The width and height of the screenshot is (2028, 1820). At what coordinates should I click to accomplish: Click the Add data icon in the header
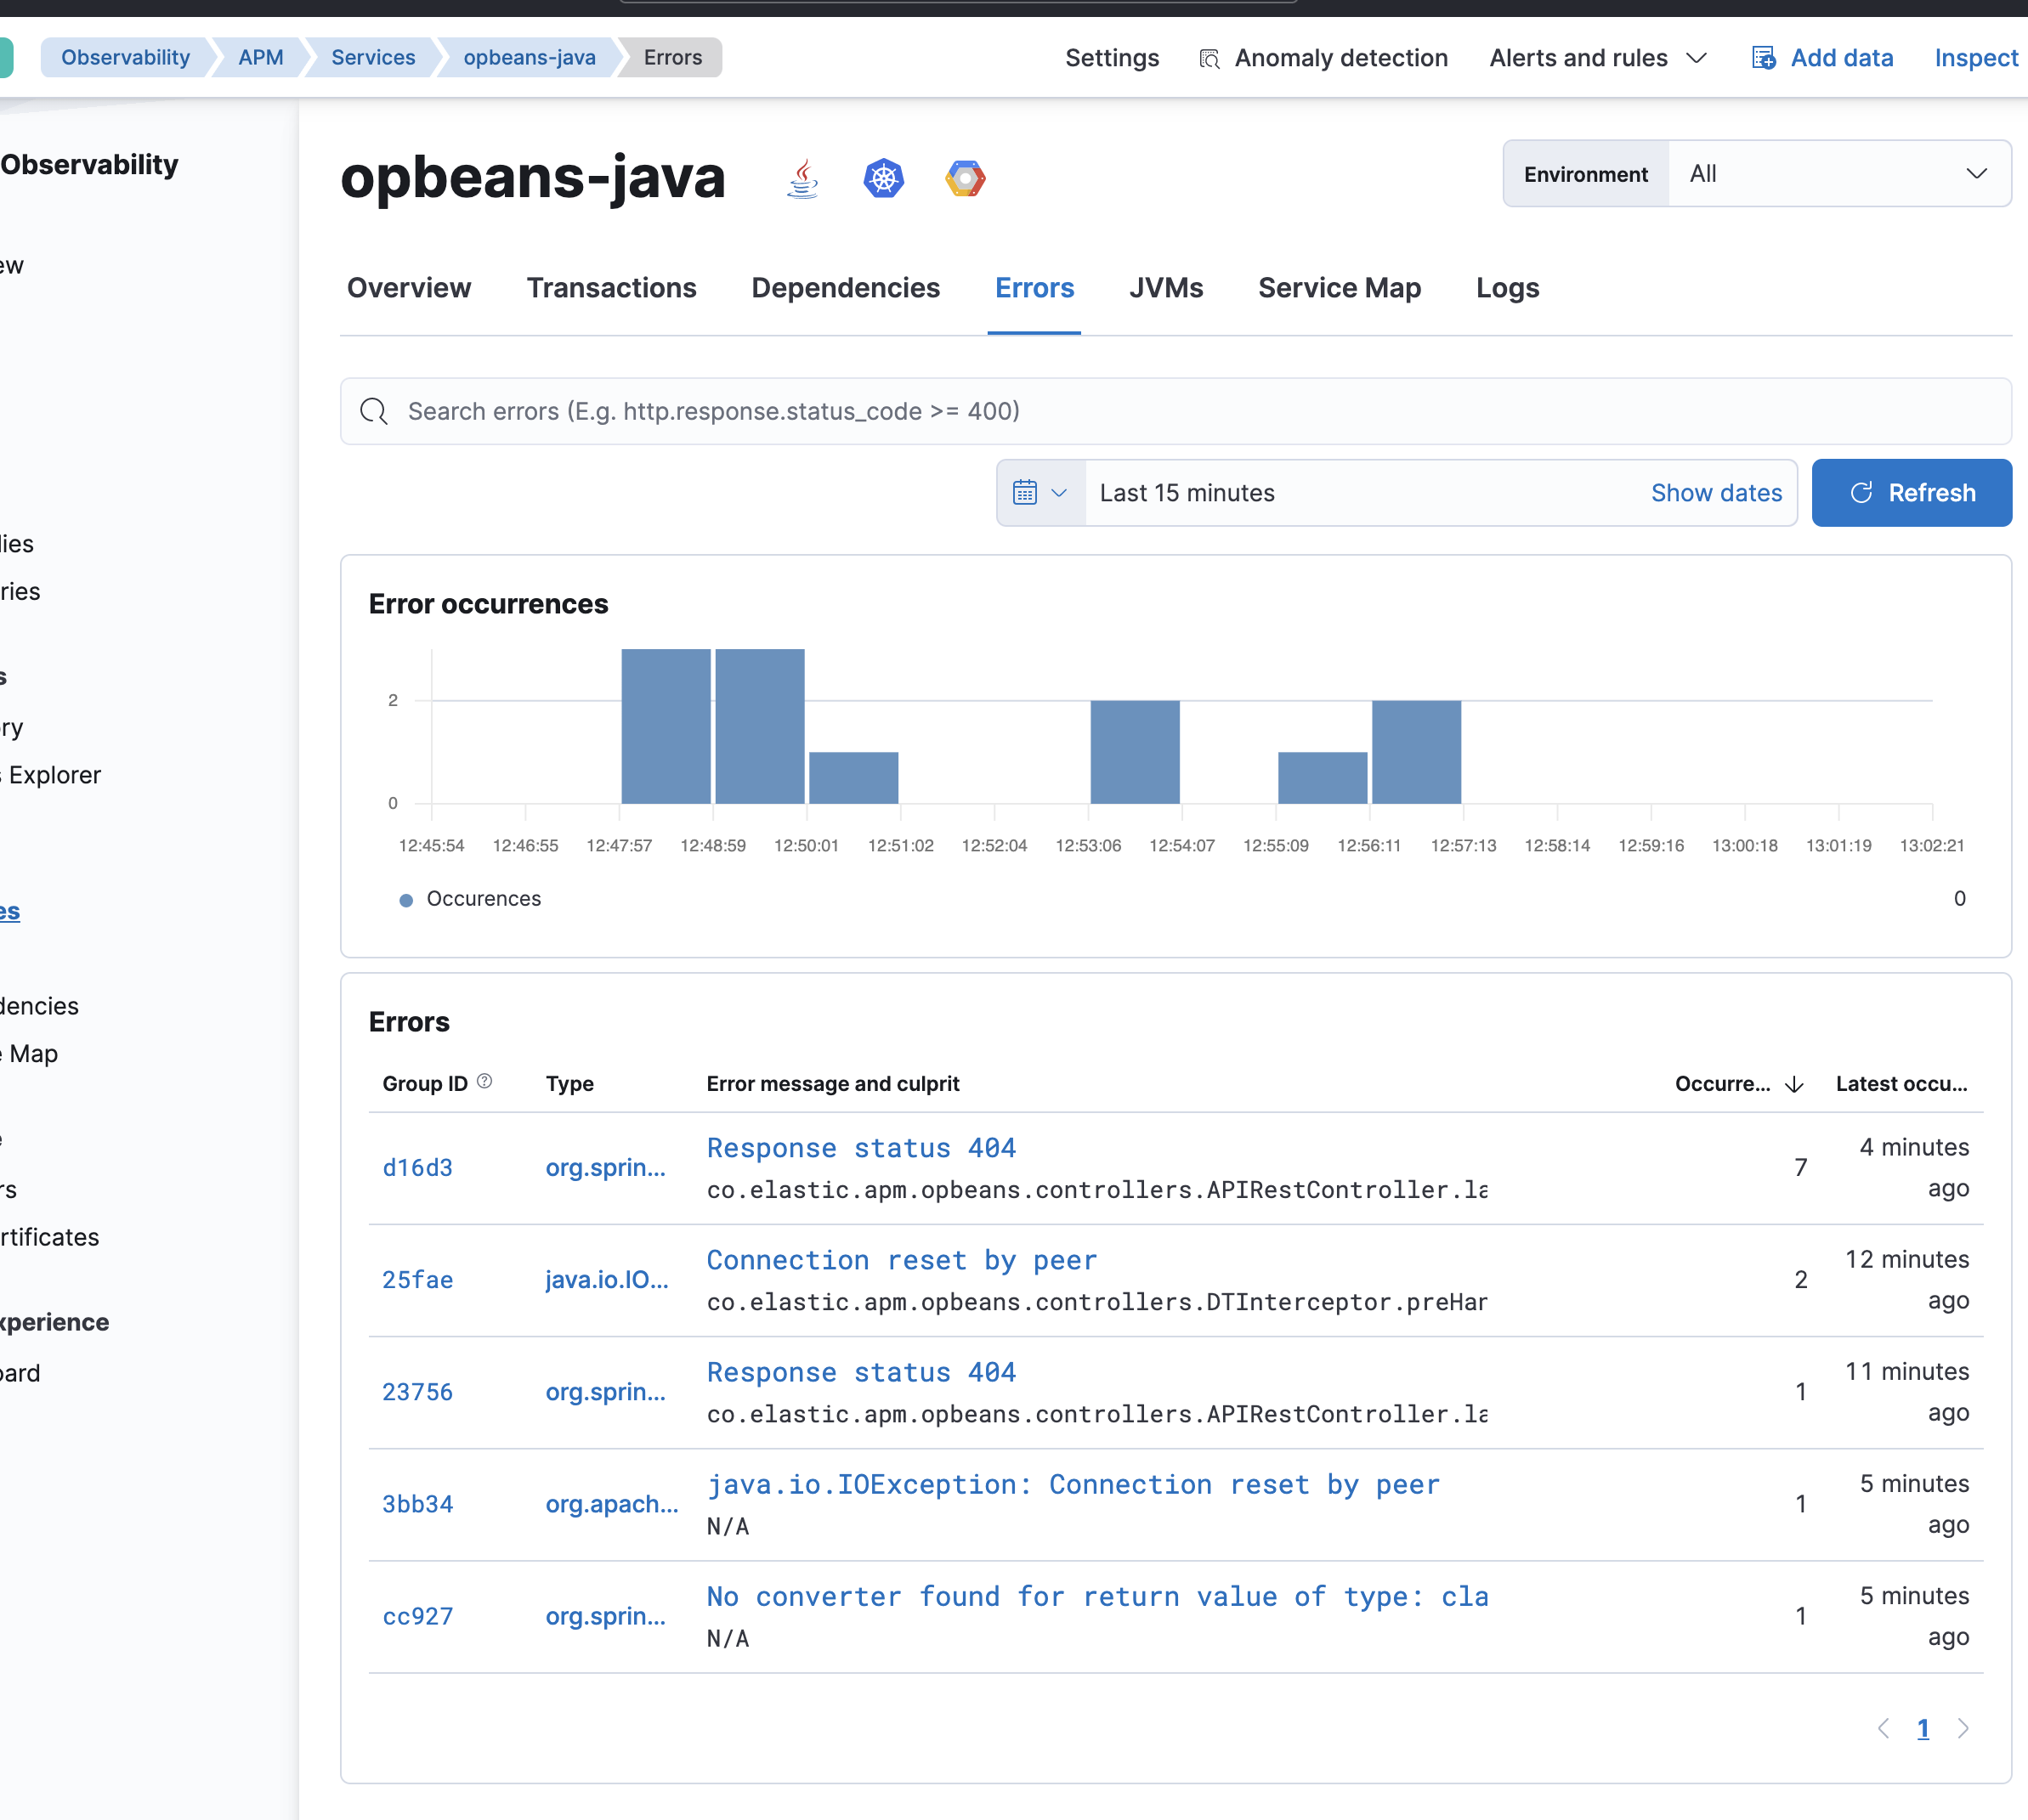coord(1763,57)
